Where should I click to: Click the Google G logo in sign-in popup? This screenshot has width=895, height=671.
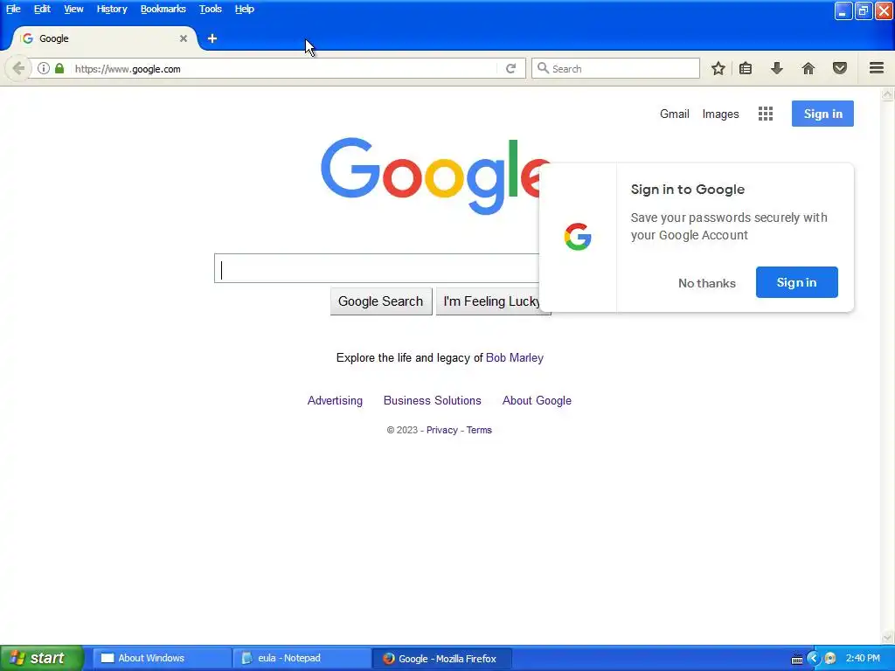pos(578,237)
